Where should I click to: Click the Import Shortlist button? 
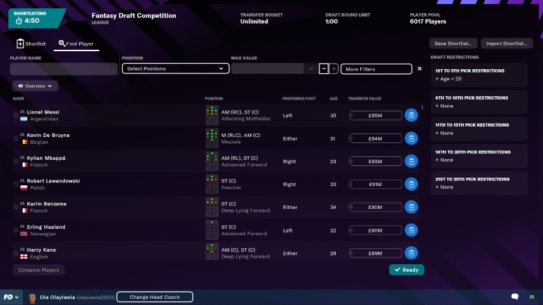click(x=507, y=43)
